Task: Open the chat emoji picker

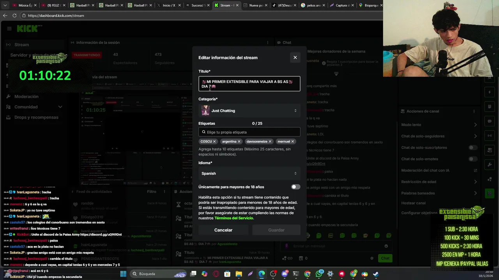Action: [x=386, y=246]
